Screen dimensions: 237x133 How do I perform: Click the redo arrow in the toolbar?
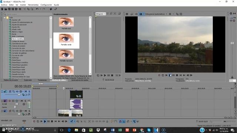point(44,9)
